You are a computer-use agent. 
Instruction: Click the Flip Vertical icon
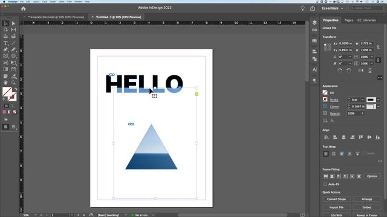tap(369, 71)
